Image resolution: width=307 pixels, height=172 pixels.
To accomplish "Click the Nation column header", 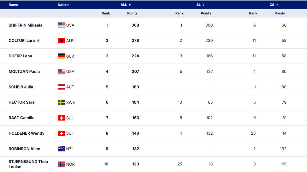I will [x=63, y=5].
